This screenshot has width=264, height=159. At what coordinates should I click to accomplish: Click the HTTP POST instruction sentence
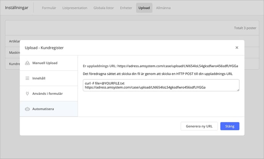point(158,74)
